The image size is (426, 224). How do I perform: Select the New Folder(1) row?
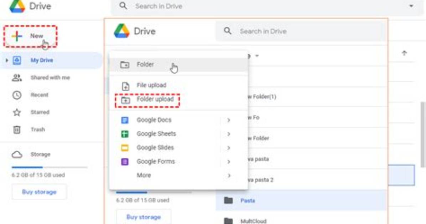point(317,97)
